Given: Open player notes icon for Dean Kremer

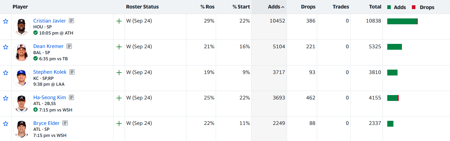Looking at the screenshot, I should (x=69, y=46).
